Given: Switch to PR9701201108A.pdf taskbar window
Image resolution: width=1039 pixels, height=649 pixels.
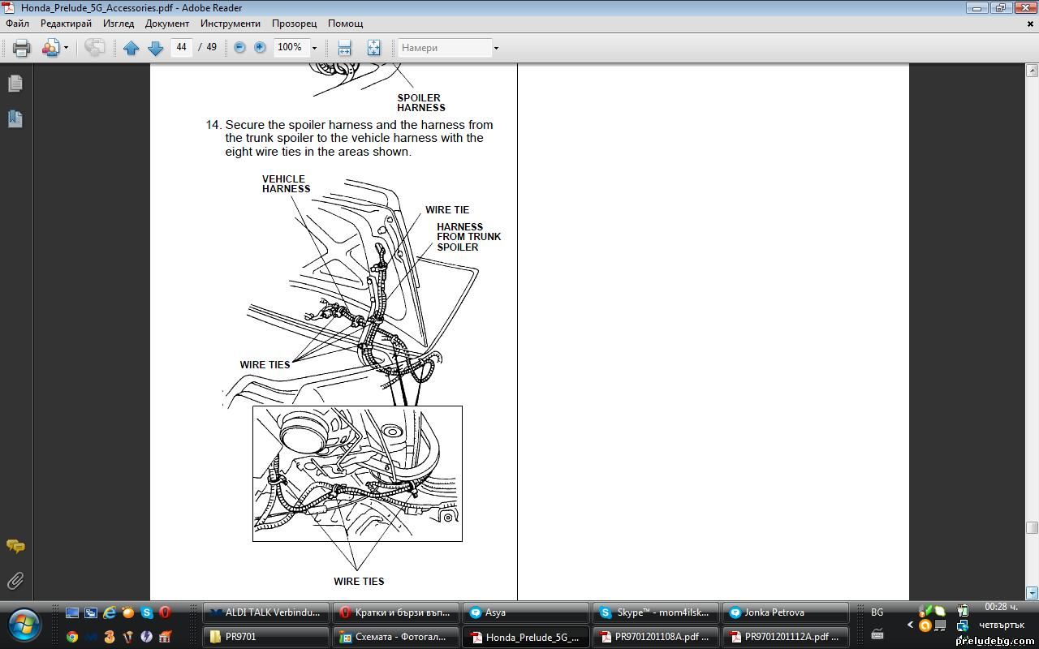Looking at the screenshot, I should pos(655,637).
